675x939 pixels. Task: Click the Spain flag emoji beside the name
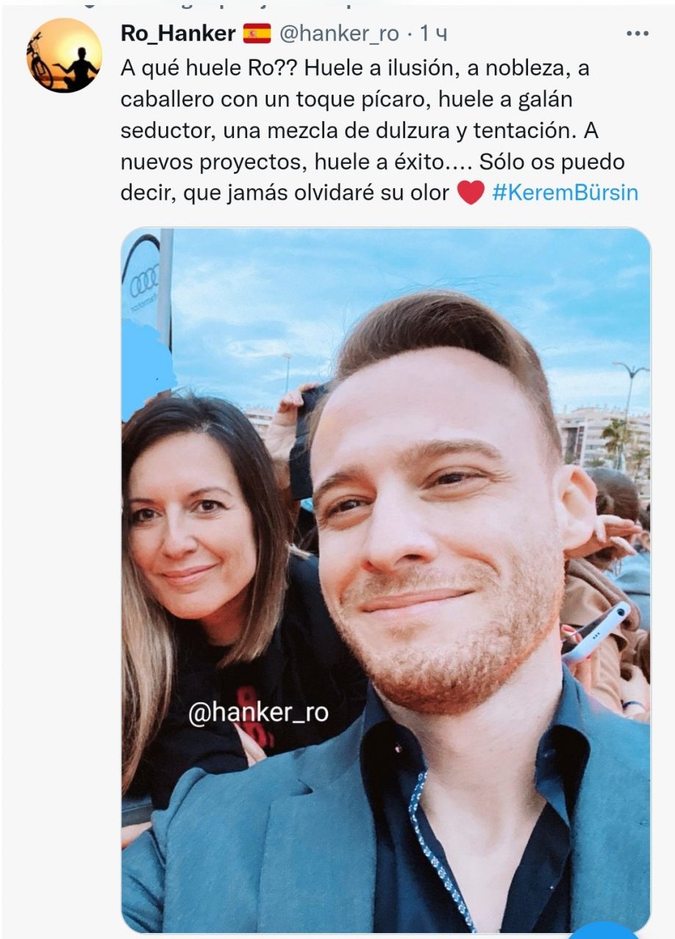pos(257,34)
